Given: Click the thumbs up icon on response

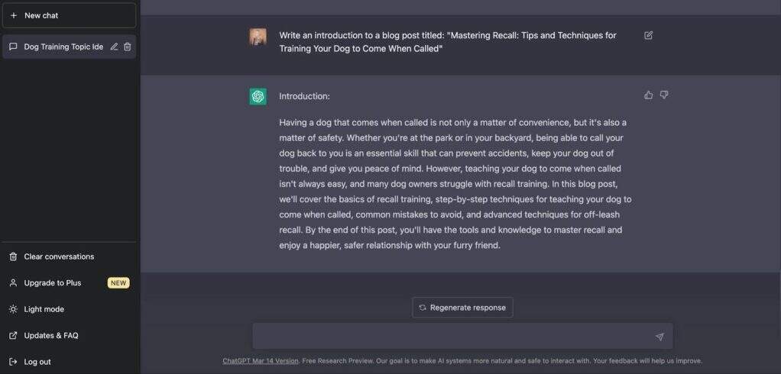Looking at the screenshot, I should tap(649, 95).
